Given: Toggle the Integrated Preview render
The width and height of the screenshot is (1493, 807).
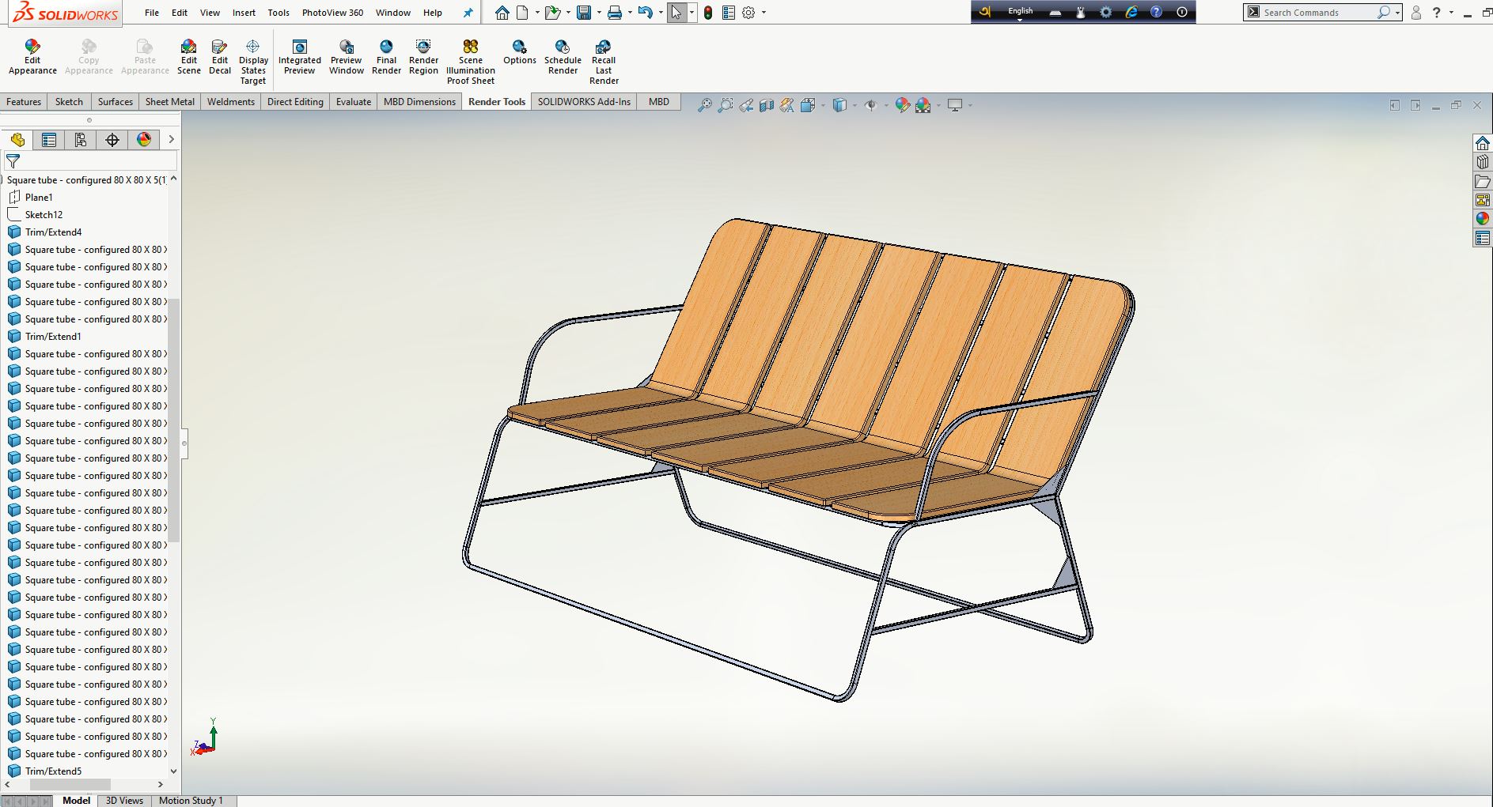Looking at the screenshot, I should coord(300,57).
